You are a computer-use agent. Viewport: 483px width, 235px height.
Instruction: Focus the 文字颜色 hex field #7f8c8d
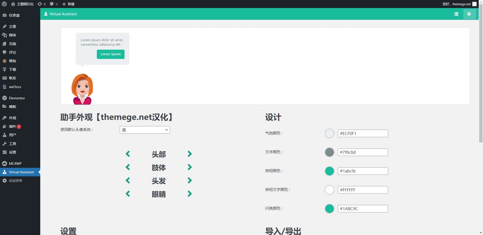[x=363, y=152]
